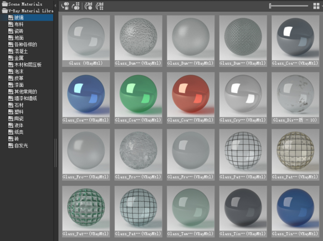
Task: Click the second toolbar icon with spheres and dots
Action: click(x=76, y=6)
